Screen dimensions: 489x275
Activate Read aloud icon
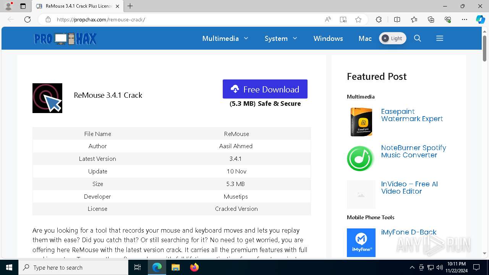328,19
